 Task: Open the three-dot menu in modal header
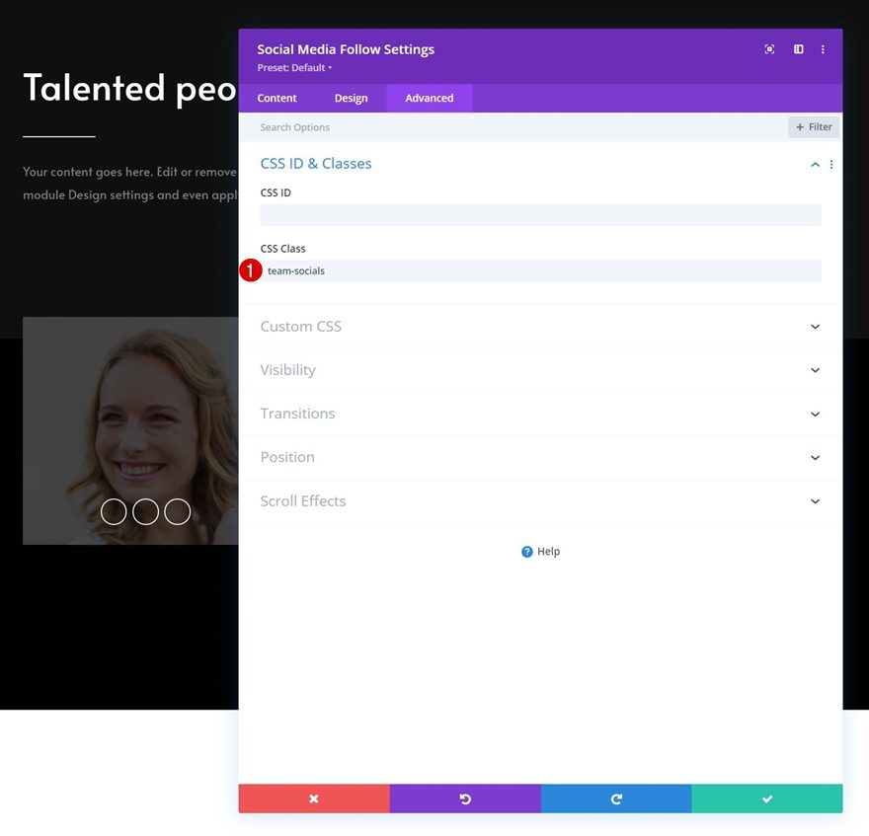(x=823, y=48)
